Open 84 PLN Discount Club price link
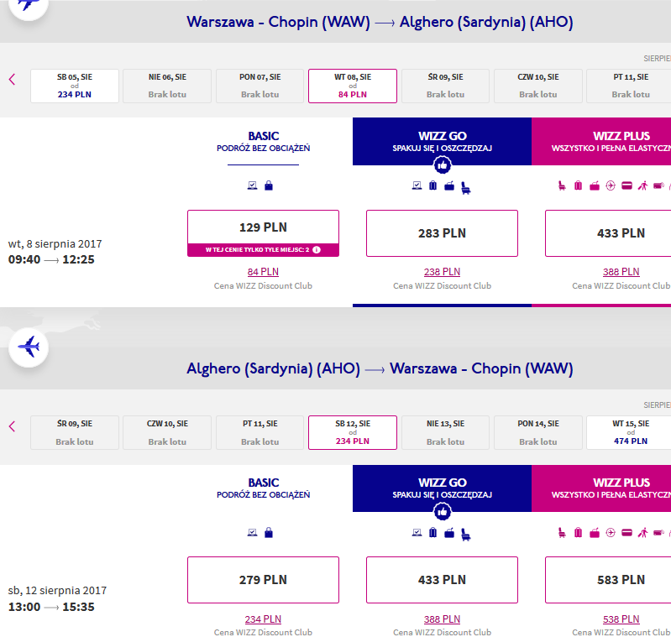Image resolution: width=671 pixels, height=637 pixels. pyautogui.click(x=263, y=271)
